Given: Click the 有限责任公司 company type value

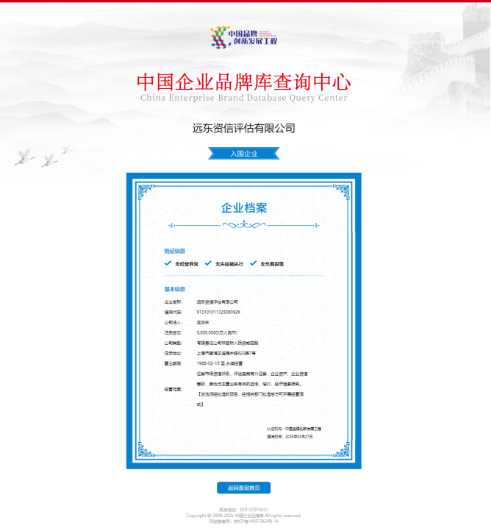Looking at the screenshot, I should (227, 343).
